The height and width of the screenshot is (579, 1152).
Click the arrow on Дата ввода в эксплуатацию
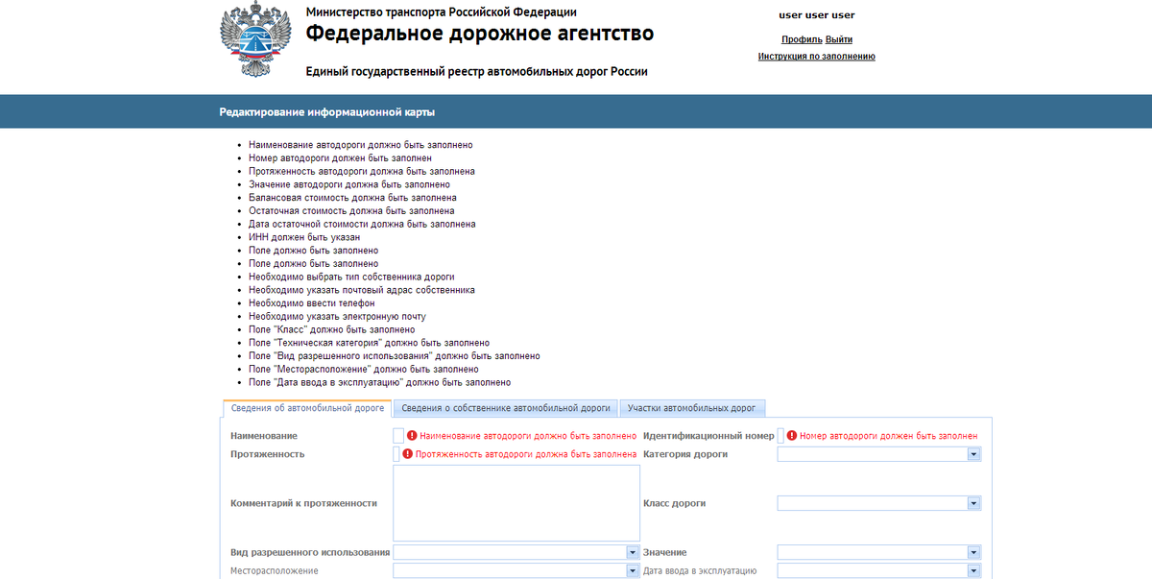(972, 569)
